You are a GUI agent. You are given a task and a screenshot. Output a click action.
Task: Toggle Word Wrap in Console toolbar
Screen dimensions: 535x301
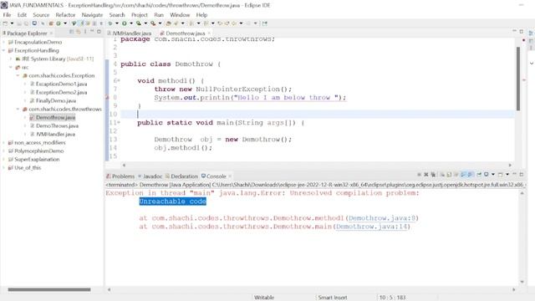(456, 175)
